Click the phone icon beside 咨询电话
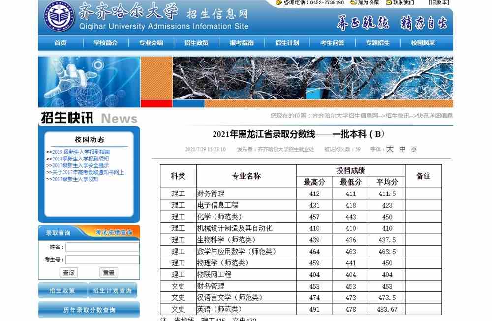The width and height of the screenshot is (492, 321). [x=278, y=2]
